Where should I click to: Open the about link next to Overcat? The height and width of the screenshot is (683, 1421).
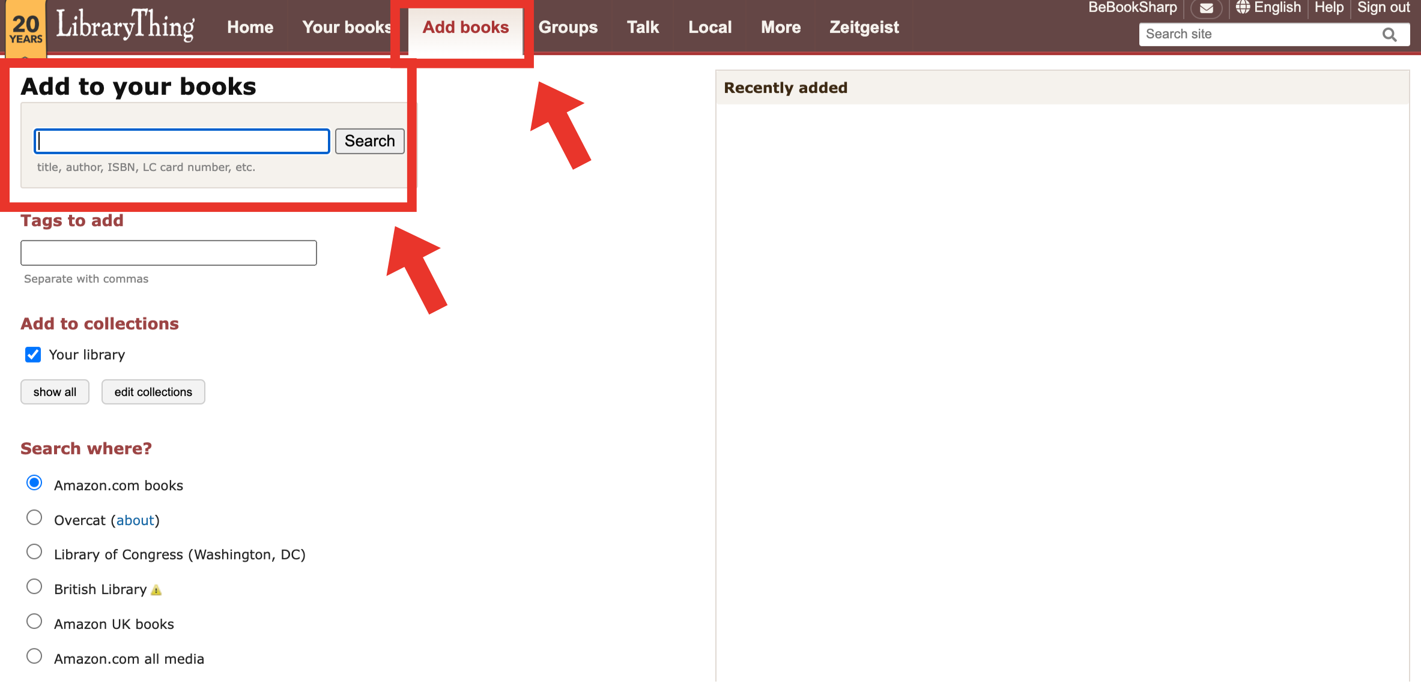click(x=135, y=520)
